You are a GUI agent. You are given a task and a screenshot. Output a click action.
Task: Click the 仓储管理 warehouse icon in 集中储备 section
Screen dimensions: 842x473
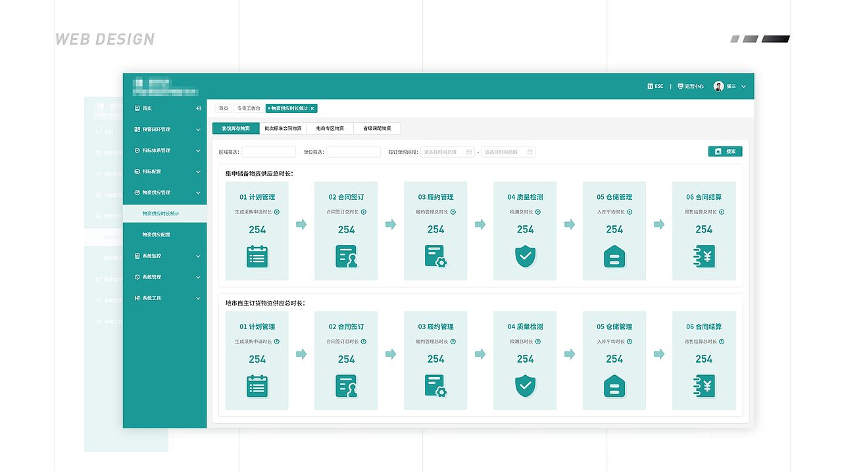point(614,256)
